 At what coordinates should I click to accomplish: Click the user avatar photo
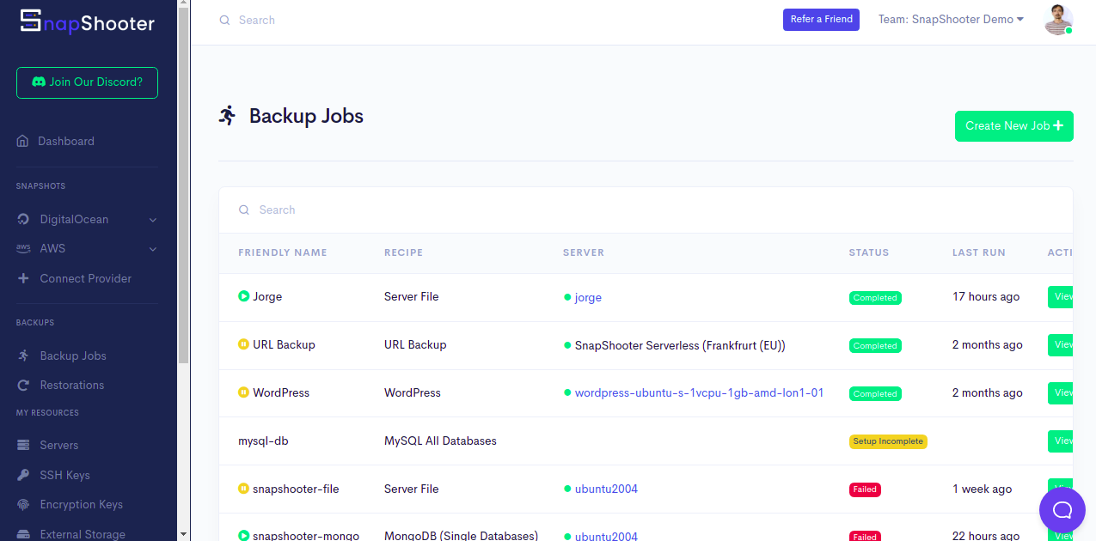(1058, 20)
